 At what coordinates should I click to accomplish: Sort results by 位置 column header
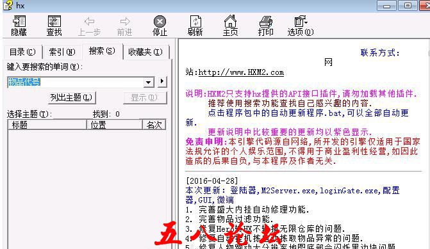coord(115,125)
